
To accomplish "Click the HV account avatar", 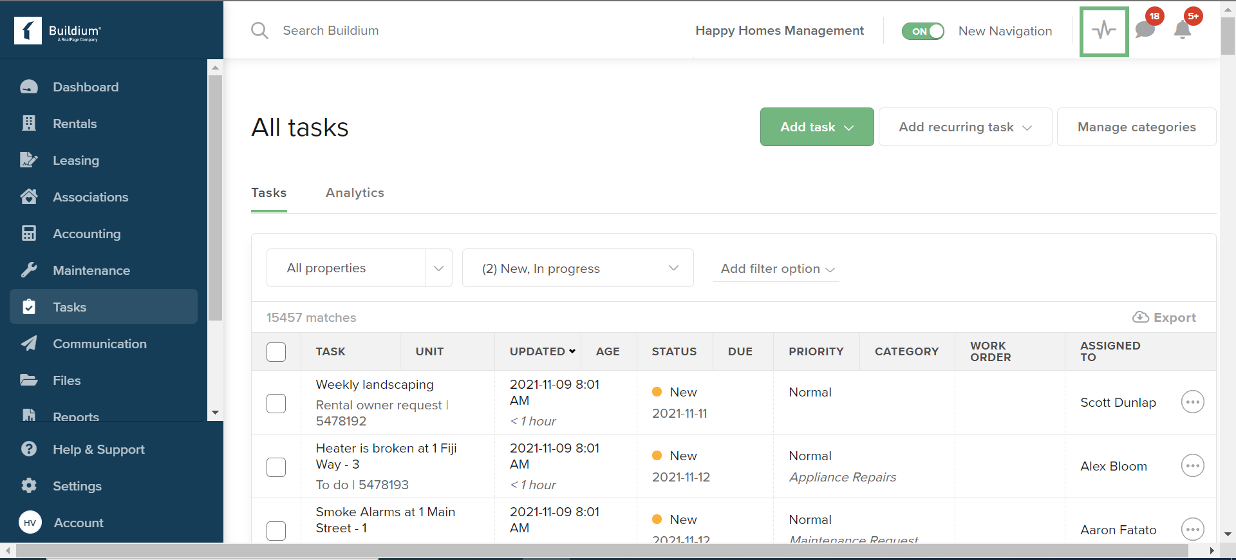I will [x=30, y=523].
